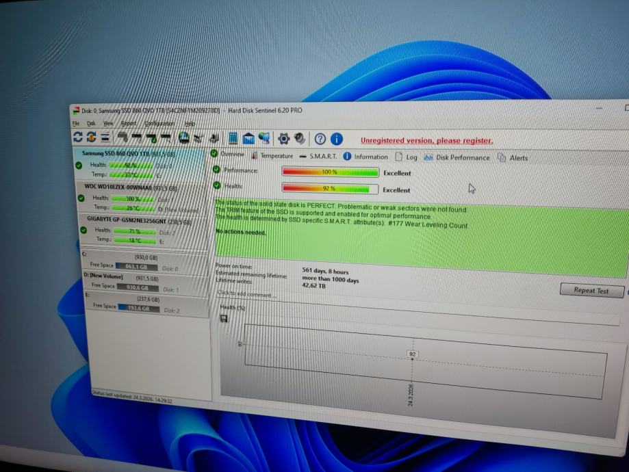Click the green status icon of Samsung SSD
Viewport: 629px width, 472px height.
click(x=79, y=165)
